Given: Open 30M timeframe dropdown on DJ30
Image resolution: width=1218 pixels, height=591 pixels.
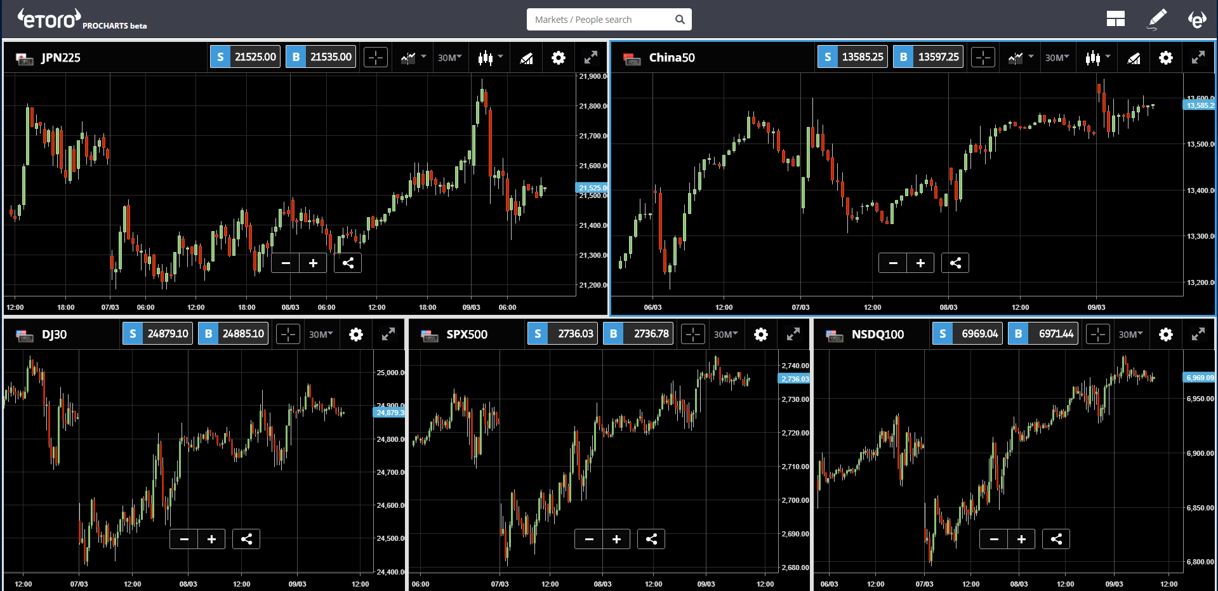Looking at the screenshot, I should (x=321, y=335).
